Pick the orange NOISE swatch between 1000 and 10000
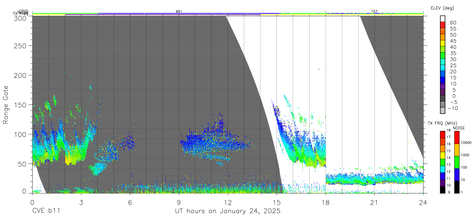 click(457, 149)
